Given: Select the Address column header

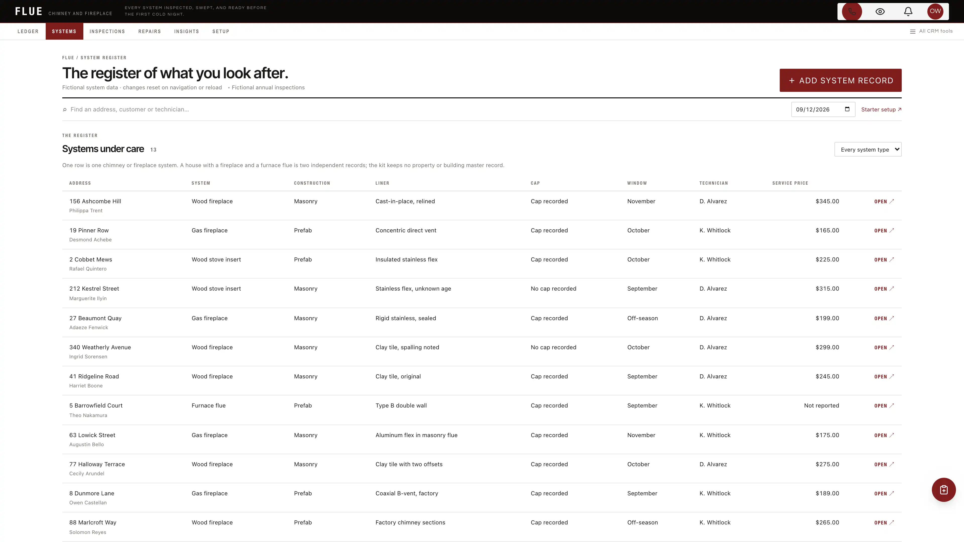Looking at the screenshot, I should (80, 183).
